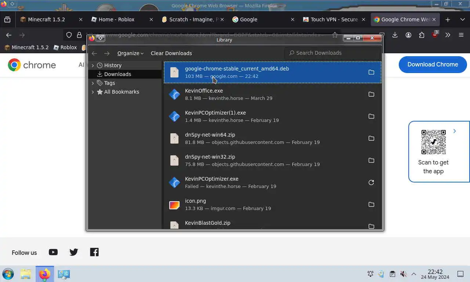Select the KevinOffice.exe download entry
Viewport: 470px width, 282px height.
tap(272, 94)
